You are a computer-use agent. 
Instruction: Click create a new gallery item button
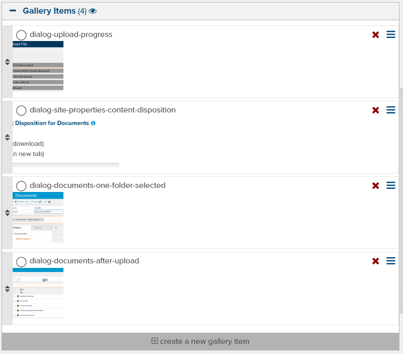[200, 341]
